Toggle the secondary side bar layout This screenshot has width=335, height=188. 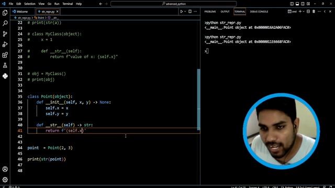pos(303,4)
